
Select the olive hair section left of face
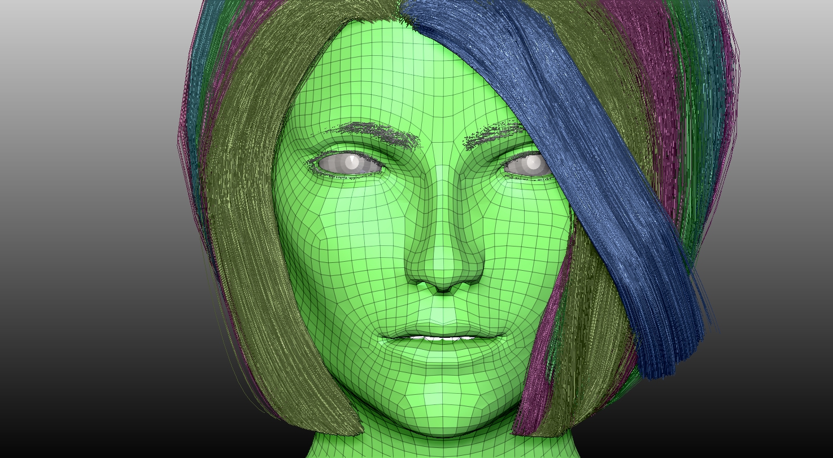[x=260, y=226]
